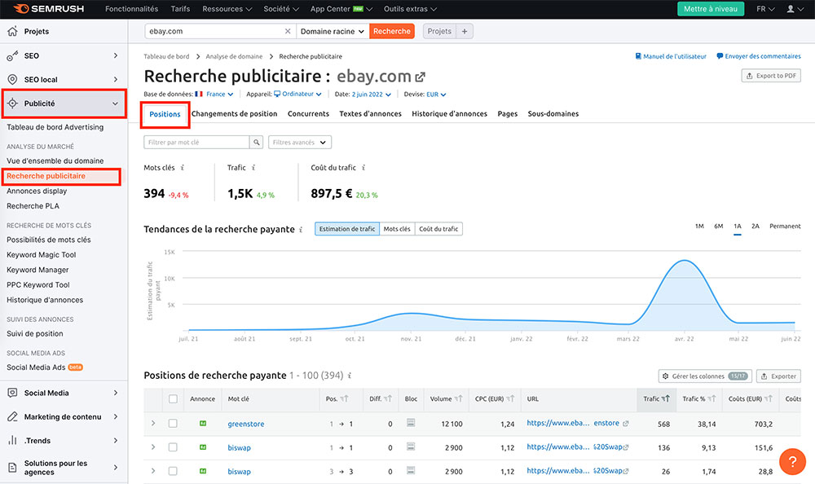Show info icon for Trafic metric
Image resolution: width=815 pixels, height=484 pixels.
tap(253, 167)
